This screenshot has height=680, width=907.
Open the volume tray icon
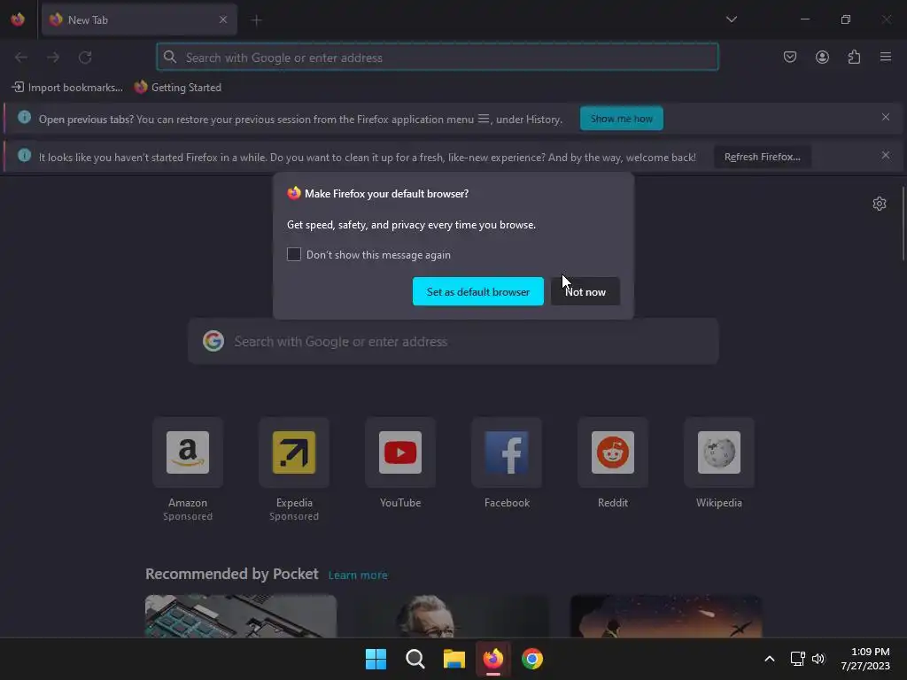(818, 659)
